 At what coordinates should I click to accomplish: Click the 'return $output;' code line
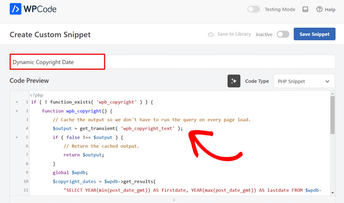[x=84, y=155]
